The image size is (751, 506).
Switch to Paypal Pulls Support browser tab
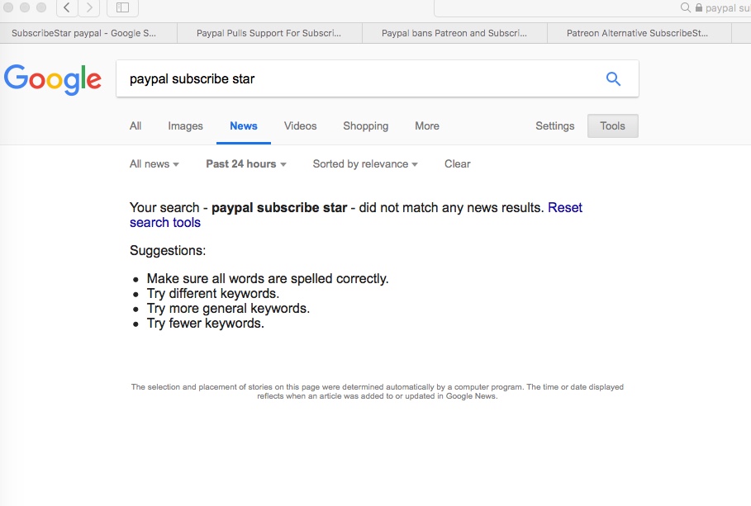tap(269, 34)
